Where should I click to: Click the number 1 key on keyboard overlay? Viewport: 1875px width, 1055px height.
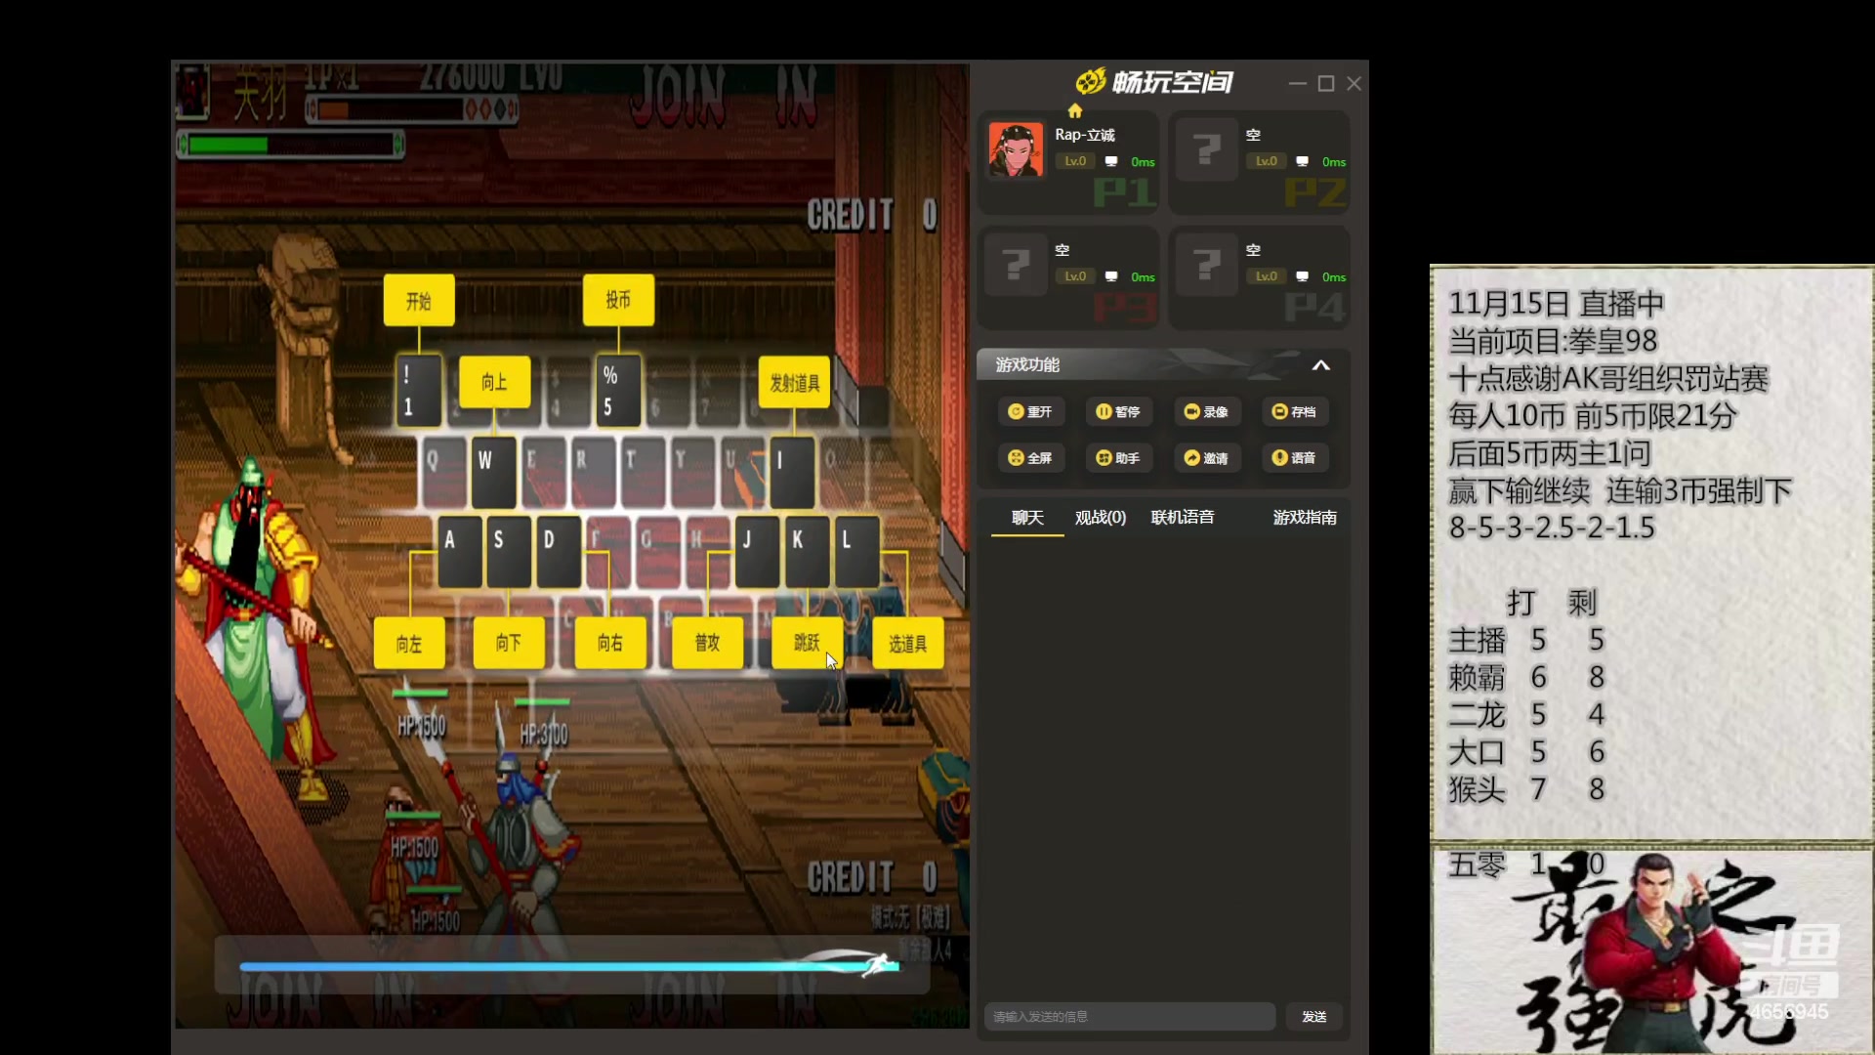coord(419,391)
